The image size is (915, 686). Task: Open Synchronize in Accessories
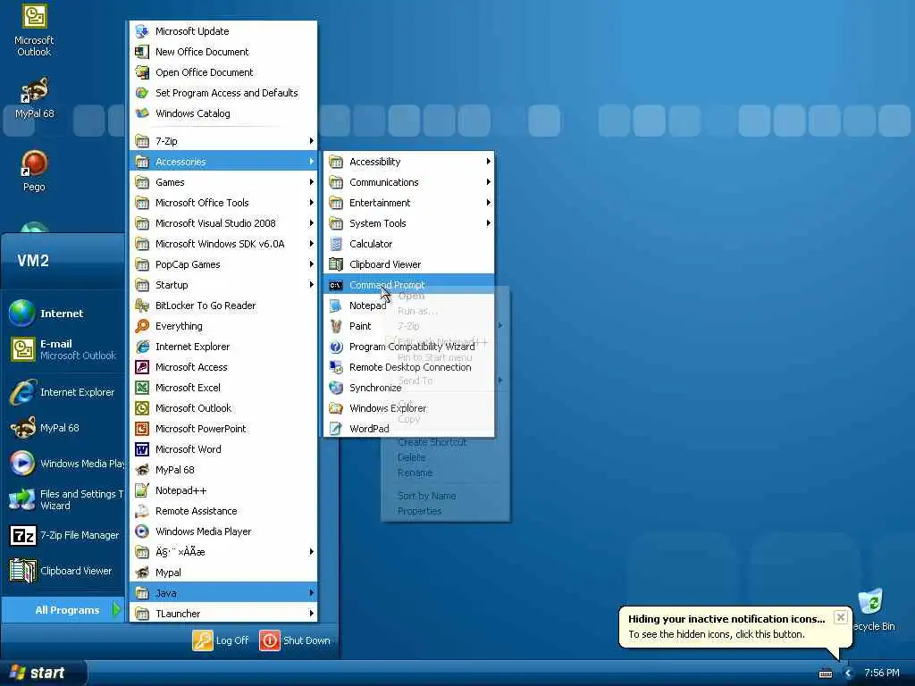tap(408, 388)
